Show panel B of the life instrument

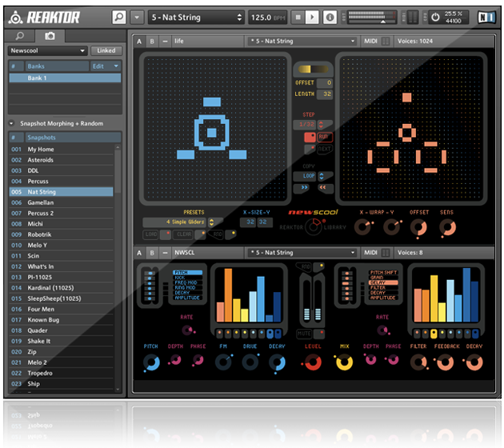coord(152,42)
